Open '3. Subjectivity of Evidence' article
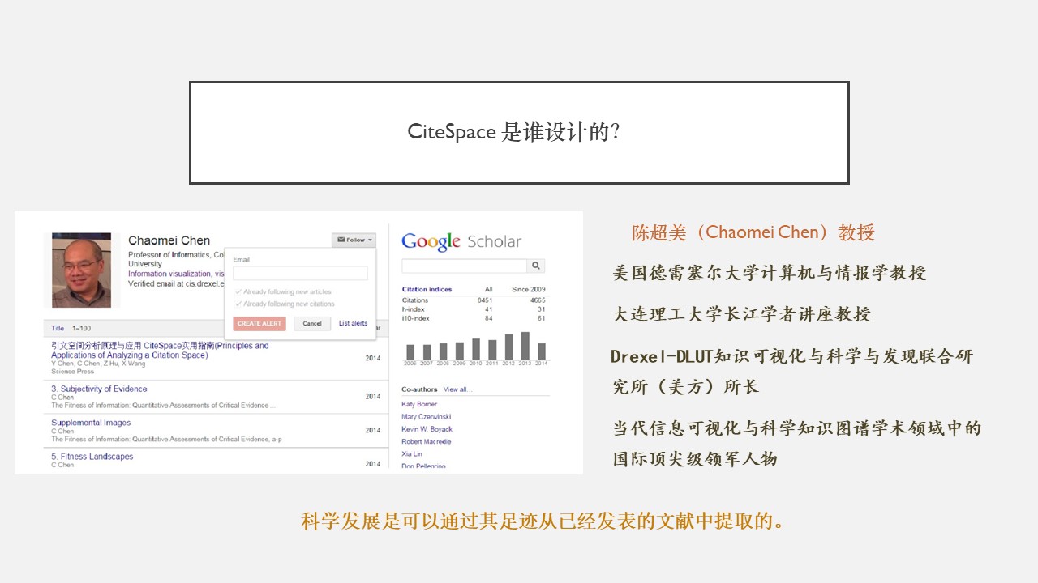 pos(99,389)
